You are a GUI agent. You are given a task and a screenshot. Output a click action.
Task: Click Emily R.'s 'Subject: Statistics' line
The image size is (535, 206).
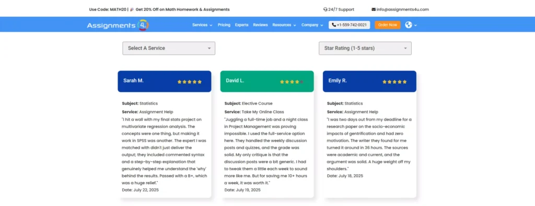click(x=345, y=104)
